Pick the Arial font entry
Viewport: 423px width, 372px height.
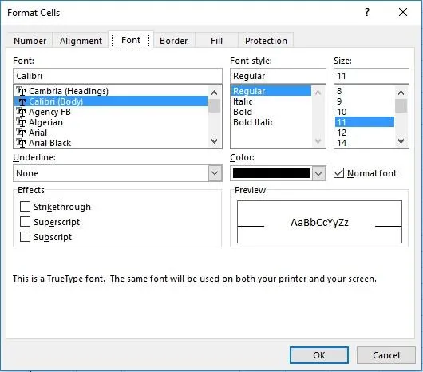111,133
